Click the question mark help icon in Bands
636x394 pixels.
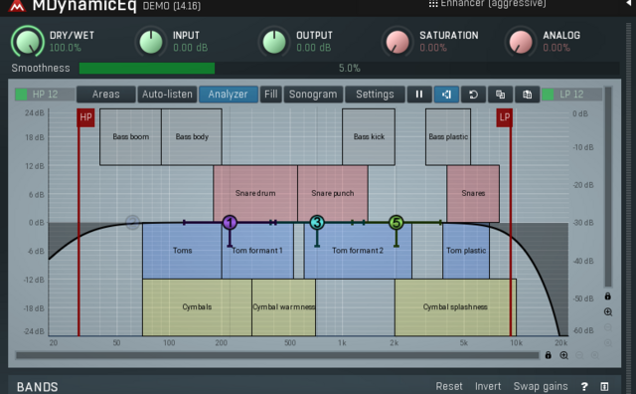584,386
